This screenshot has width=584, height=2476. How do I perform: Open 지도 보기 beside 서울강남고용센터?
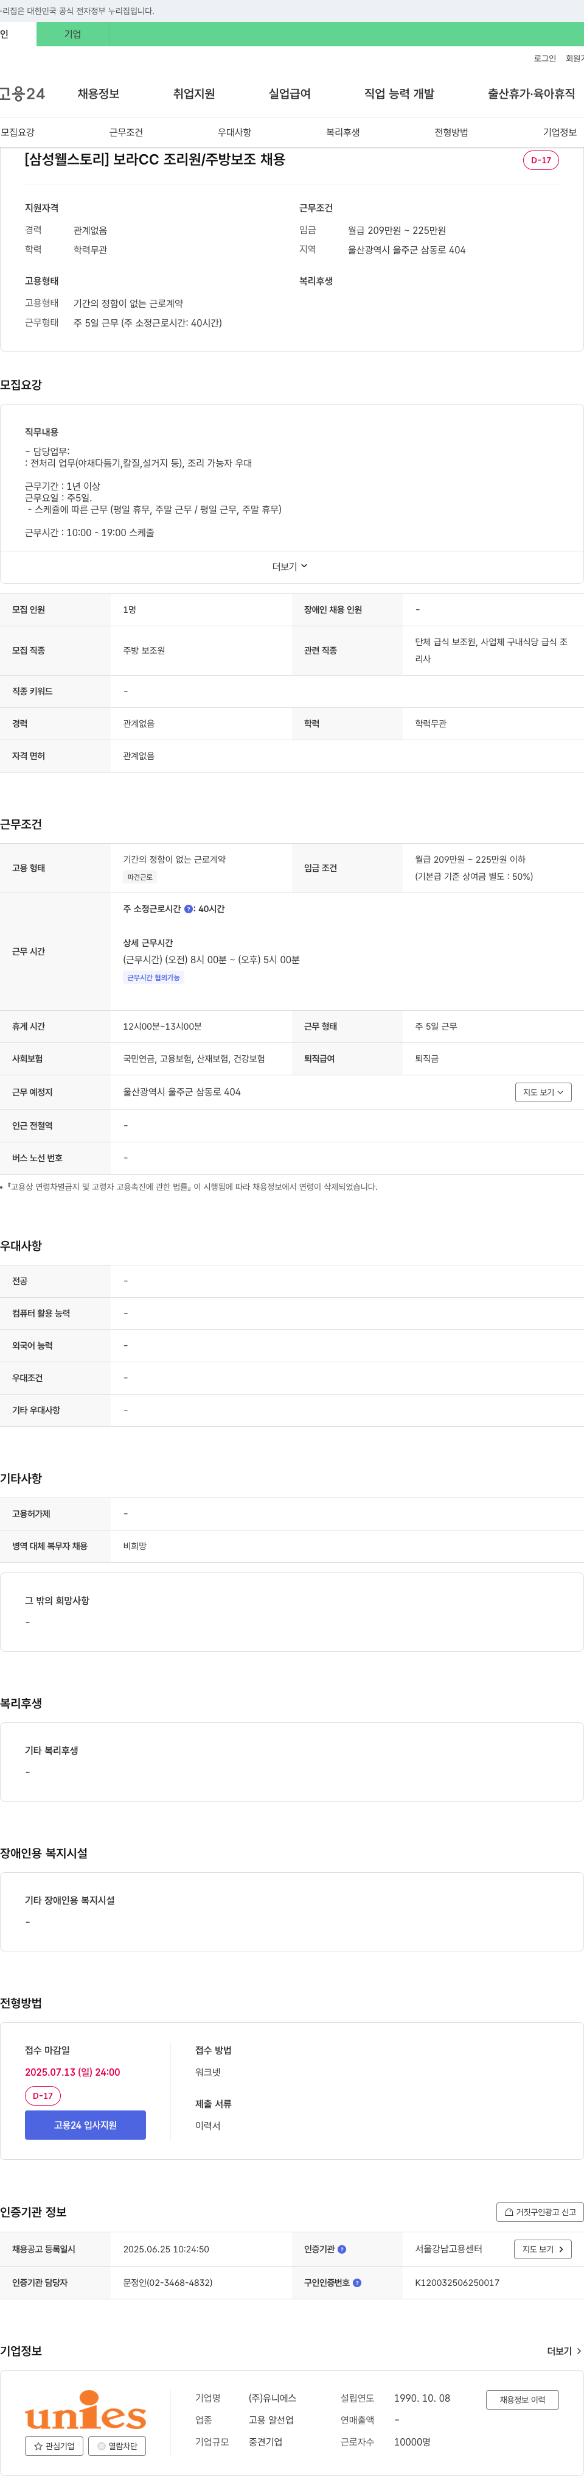tap(543, 2249)
